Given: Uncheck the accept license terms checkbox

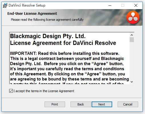Looking at the screenshot, I should pyautogui.click(x=11, y=91).
